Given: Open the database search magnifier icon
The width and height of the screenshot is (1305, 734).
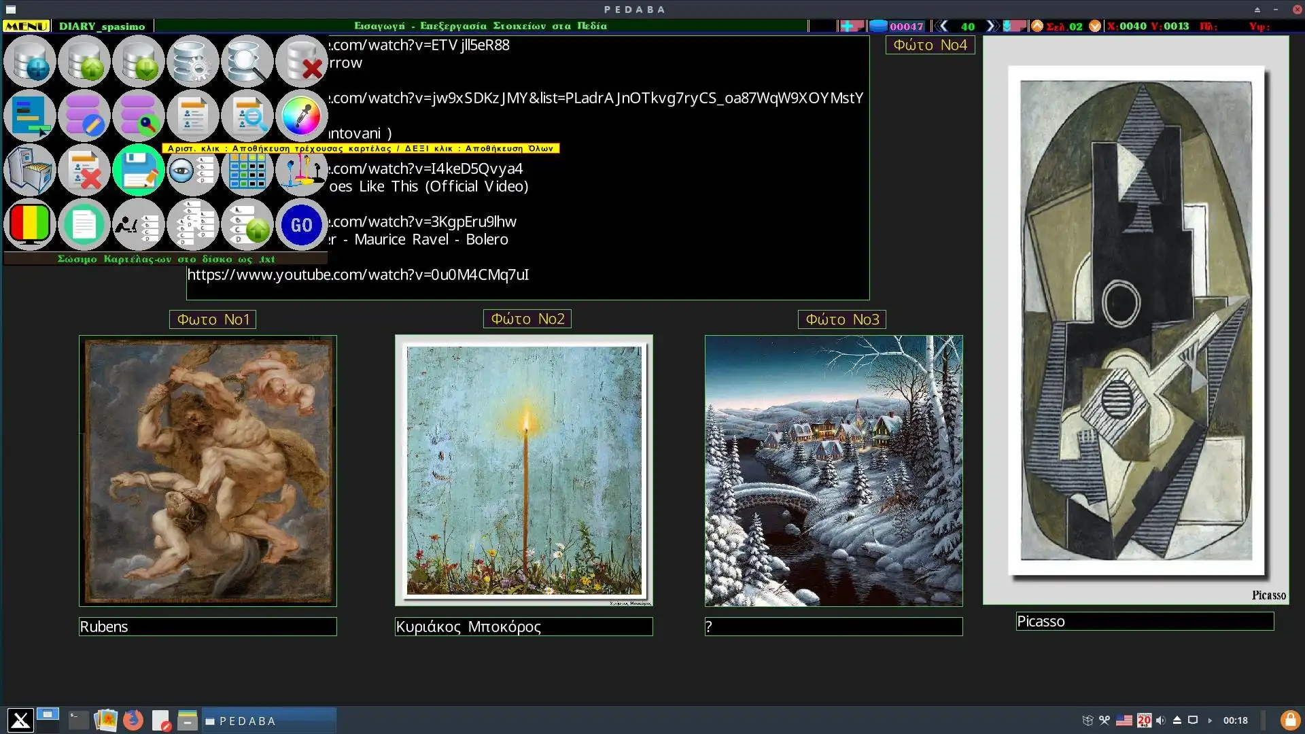Looking at the screenshot, I should pyautogui.click(x=247, y=62).
